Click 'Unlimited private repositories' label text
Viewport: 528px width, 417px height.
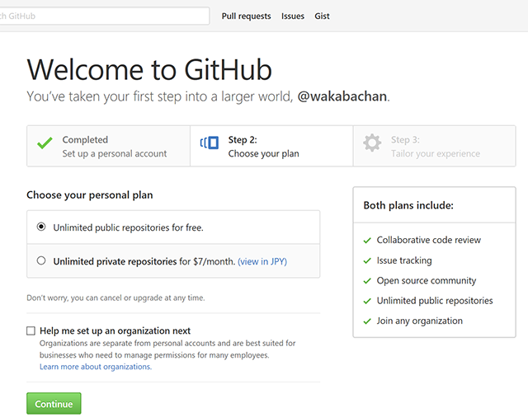(x=115, y=261)
